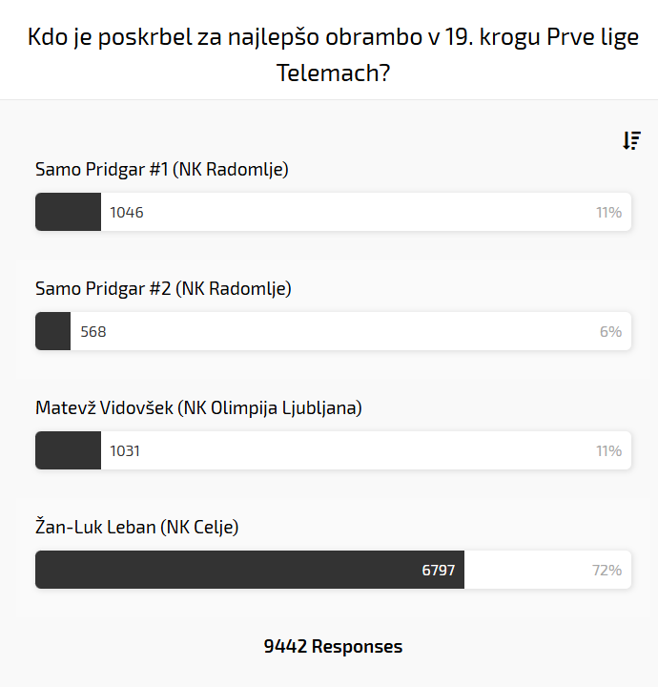
Task: Select the Samo Pridgar #1 option label
Action: (161, 170)
